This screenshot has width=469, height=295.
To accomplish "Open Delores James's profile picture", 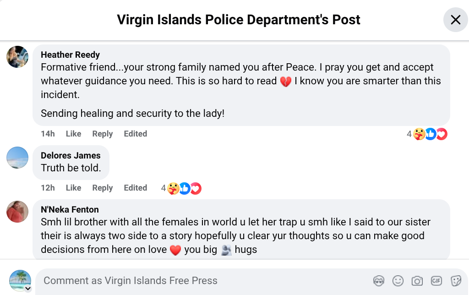I will click(x=18, y=158).
